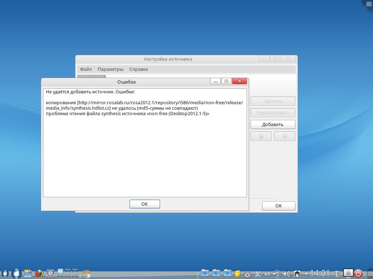The width and height of the screenshot is (373, 279).
Task: Open system settings gear icon in panel
Action: (50, 274)
